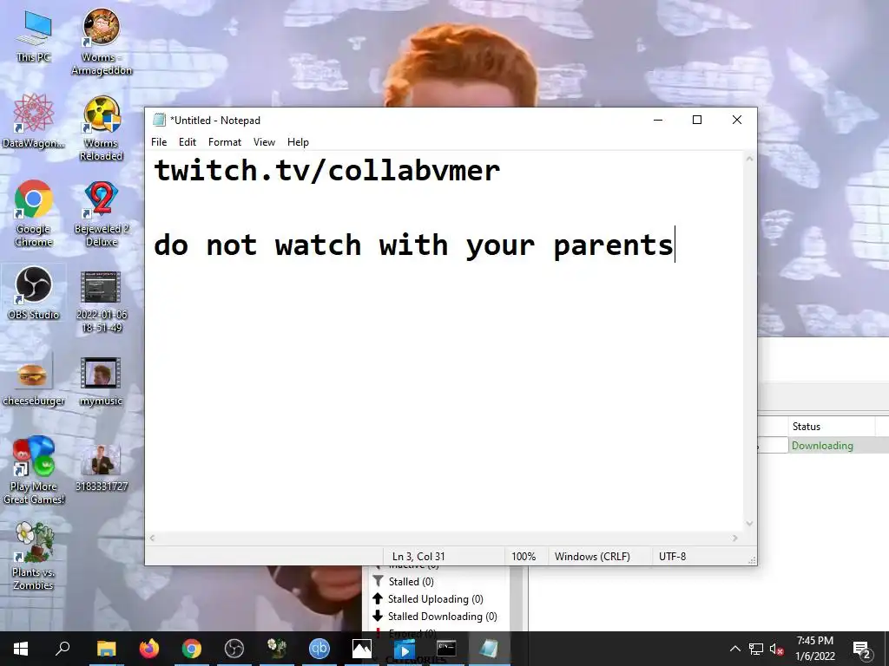Click Notepad title bar icon
This screenshot has height=666, width=889.
coord(160,120)
